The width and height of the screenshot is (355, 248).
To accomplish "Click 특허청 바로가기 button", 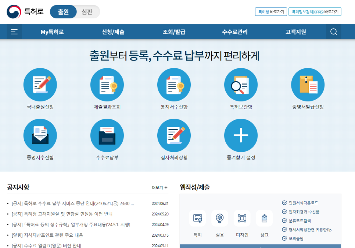I will (271, 12).
